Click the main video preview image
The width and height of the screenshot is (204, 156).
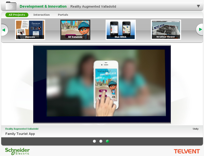pos(102,84)
